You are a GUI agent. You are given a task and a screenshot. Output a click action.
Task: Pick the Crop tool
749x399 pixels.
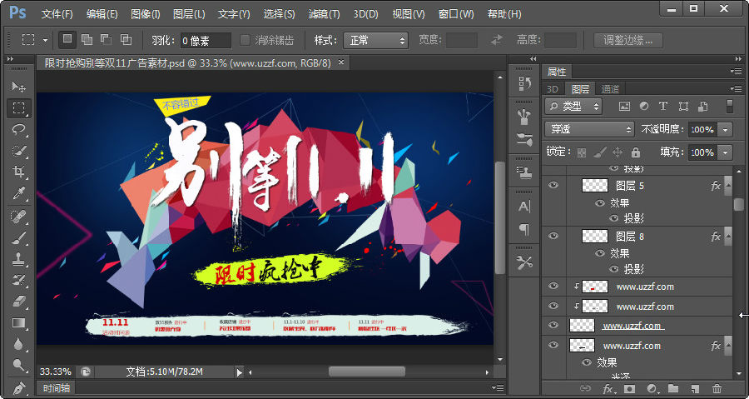[x=19, y=172]
